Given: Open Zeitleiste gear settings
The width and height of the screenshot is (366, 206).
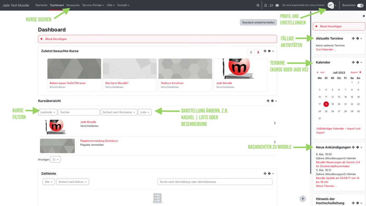Looking at the screenshot, I should click(269, 173).
